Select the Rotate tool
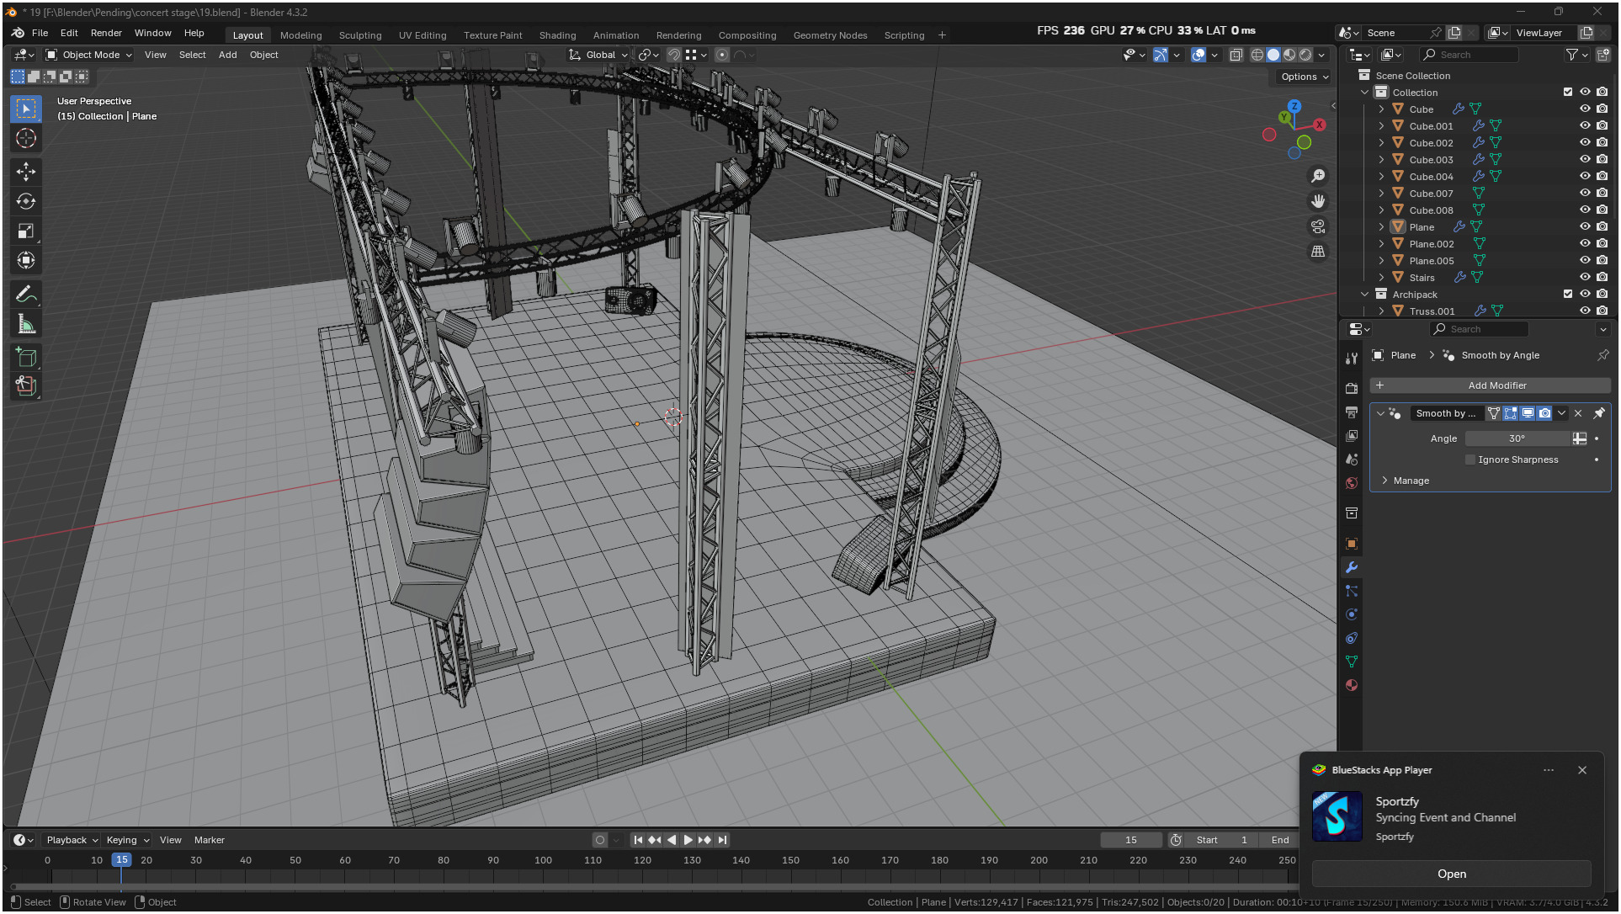The height and width of the screenshot is (914, 1621). click(26, 201)
